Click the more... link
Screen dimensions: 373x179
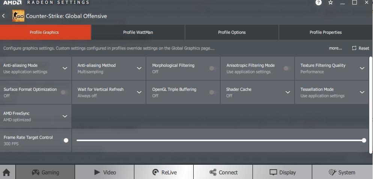tap(335, 48)
